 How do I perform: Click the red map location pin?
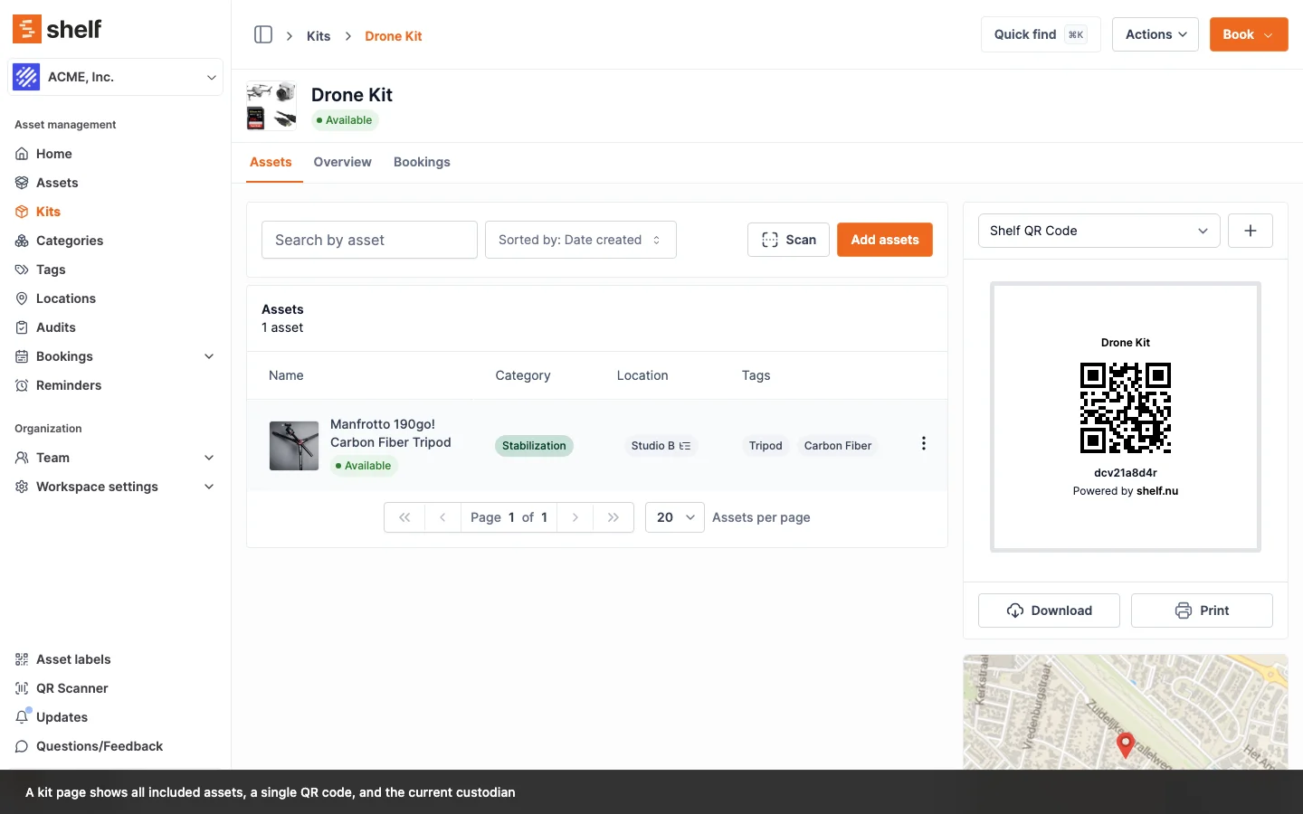click(1125, 744)
